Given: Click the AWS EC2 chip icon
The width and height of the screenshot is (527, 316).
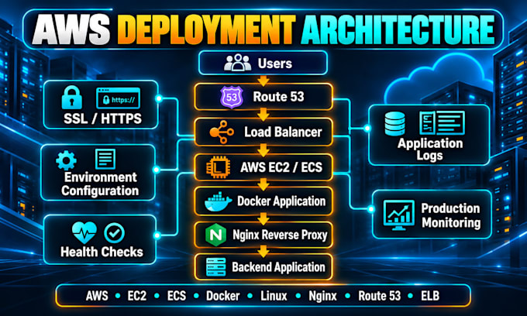Looking at the screenshot, I should click(218, 167).
